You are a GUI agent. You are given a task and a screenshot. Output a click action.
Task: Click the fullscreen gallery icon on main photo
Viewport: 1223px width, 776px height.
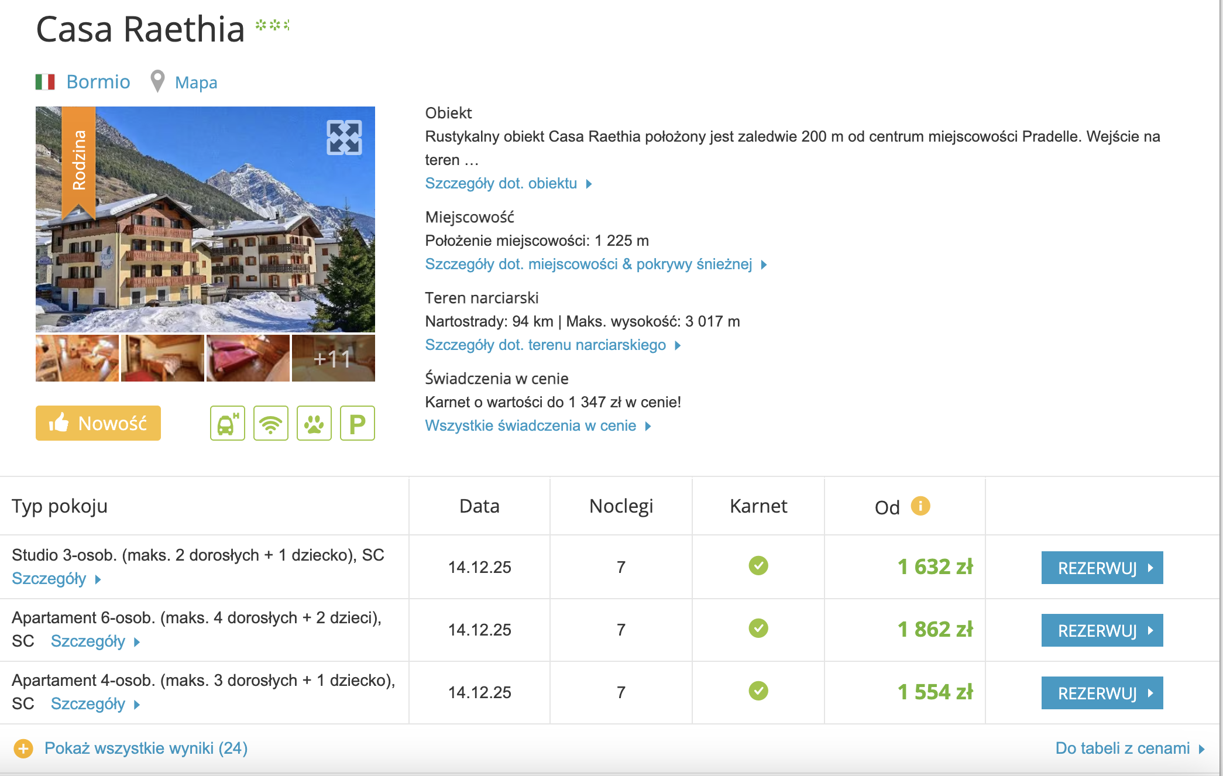[x=344, y=138]
